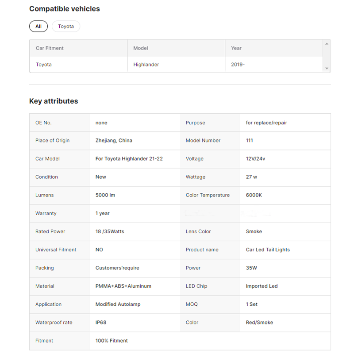Select the Highlander model cell

146,65
